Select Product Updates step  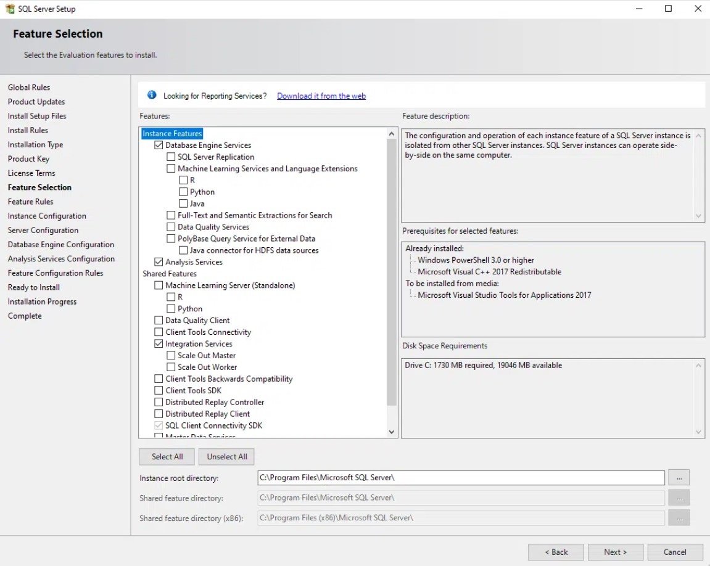coord(36,102)
